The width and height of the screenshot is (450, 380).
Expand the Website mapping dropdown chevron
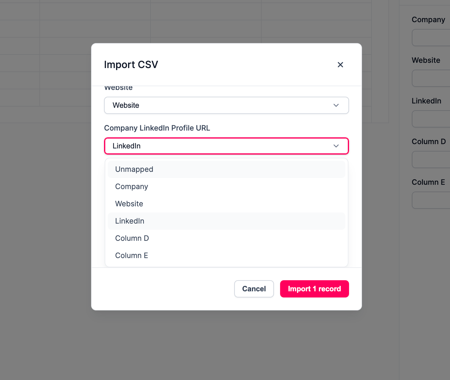tap(336, 105)
